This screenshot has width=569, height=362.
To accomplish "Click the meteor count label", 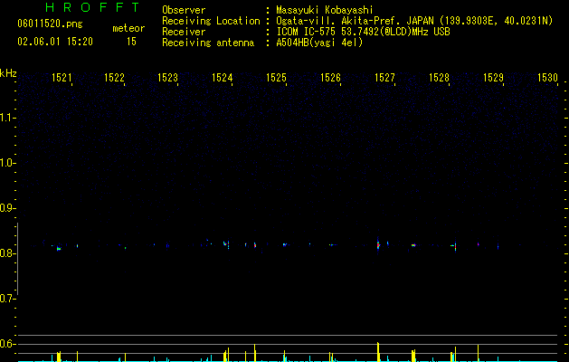I will click(x=128, y=28).
